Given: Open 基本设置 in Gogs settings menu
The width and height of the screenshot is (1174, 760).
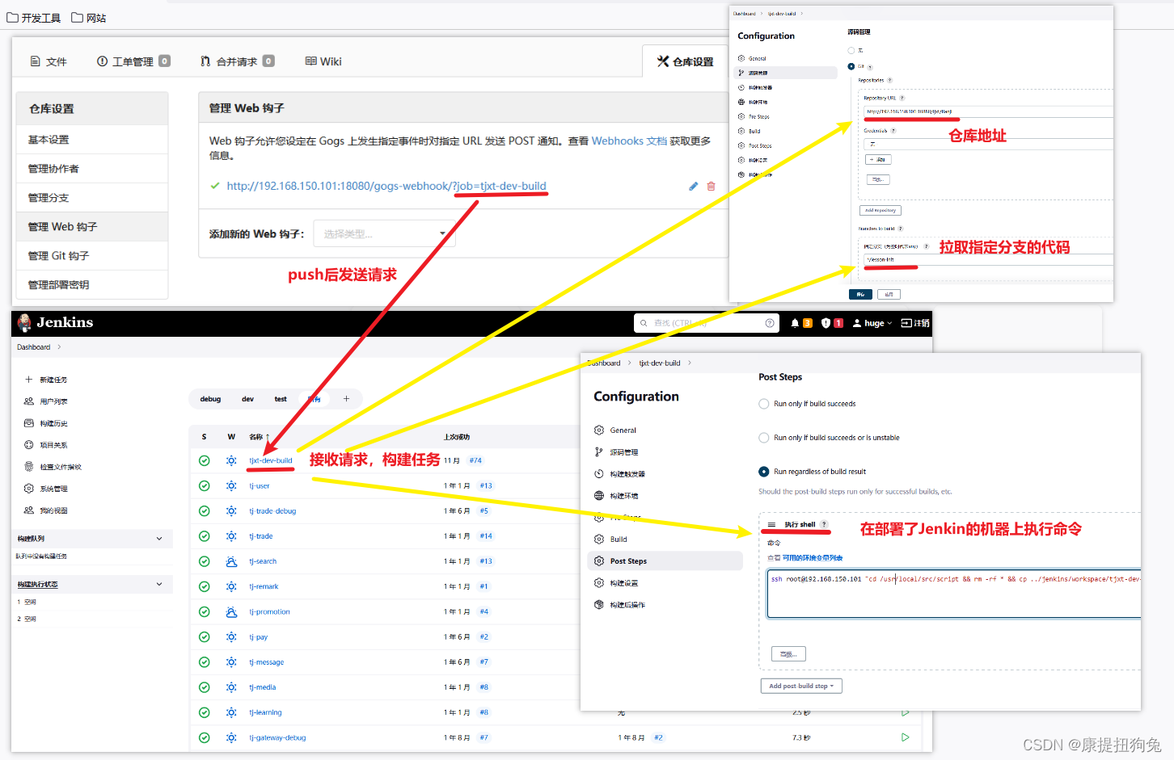Looking at the screenshot, I should tap(92, 140).
